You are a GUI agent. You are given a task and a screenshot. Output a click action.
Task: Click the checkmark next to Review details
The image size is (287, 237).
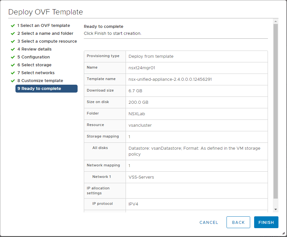click(x=12, y=49)
